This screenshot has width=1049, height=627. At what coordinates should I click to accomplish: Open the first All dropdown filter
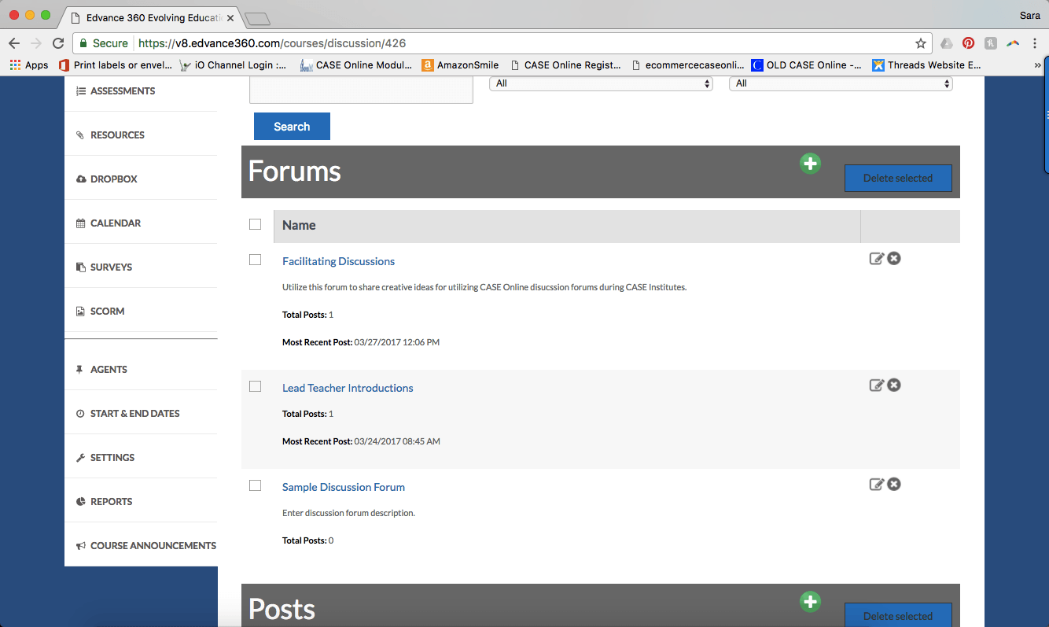coord(601,83)
